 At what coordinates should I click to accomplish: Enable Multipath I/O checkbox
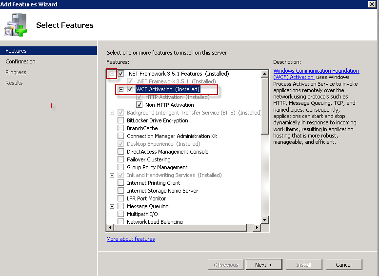(x=121, y=214)
